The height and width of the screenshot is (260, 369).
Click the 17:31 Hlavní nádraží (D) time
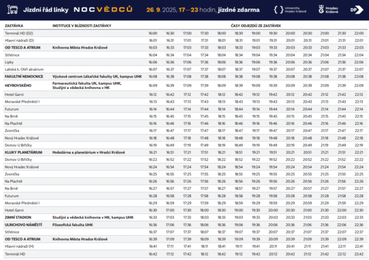[204, 41]
